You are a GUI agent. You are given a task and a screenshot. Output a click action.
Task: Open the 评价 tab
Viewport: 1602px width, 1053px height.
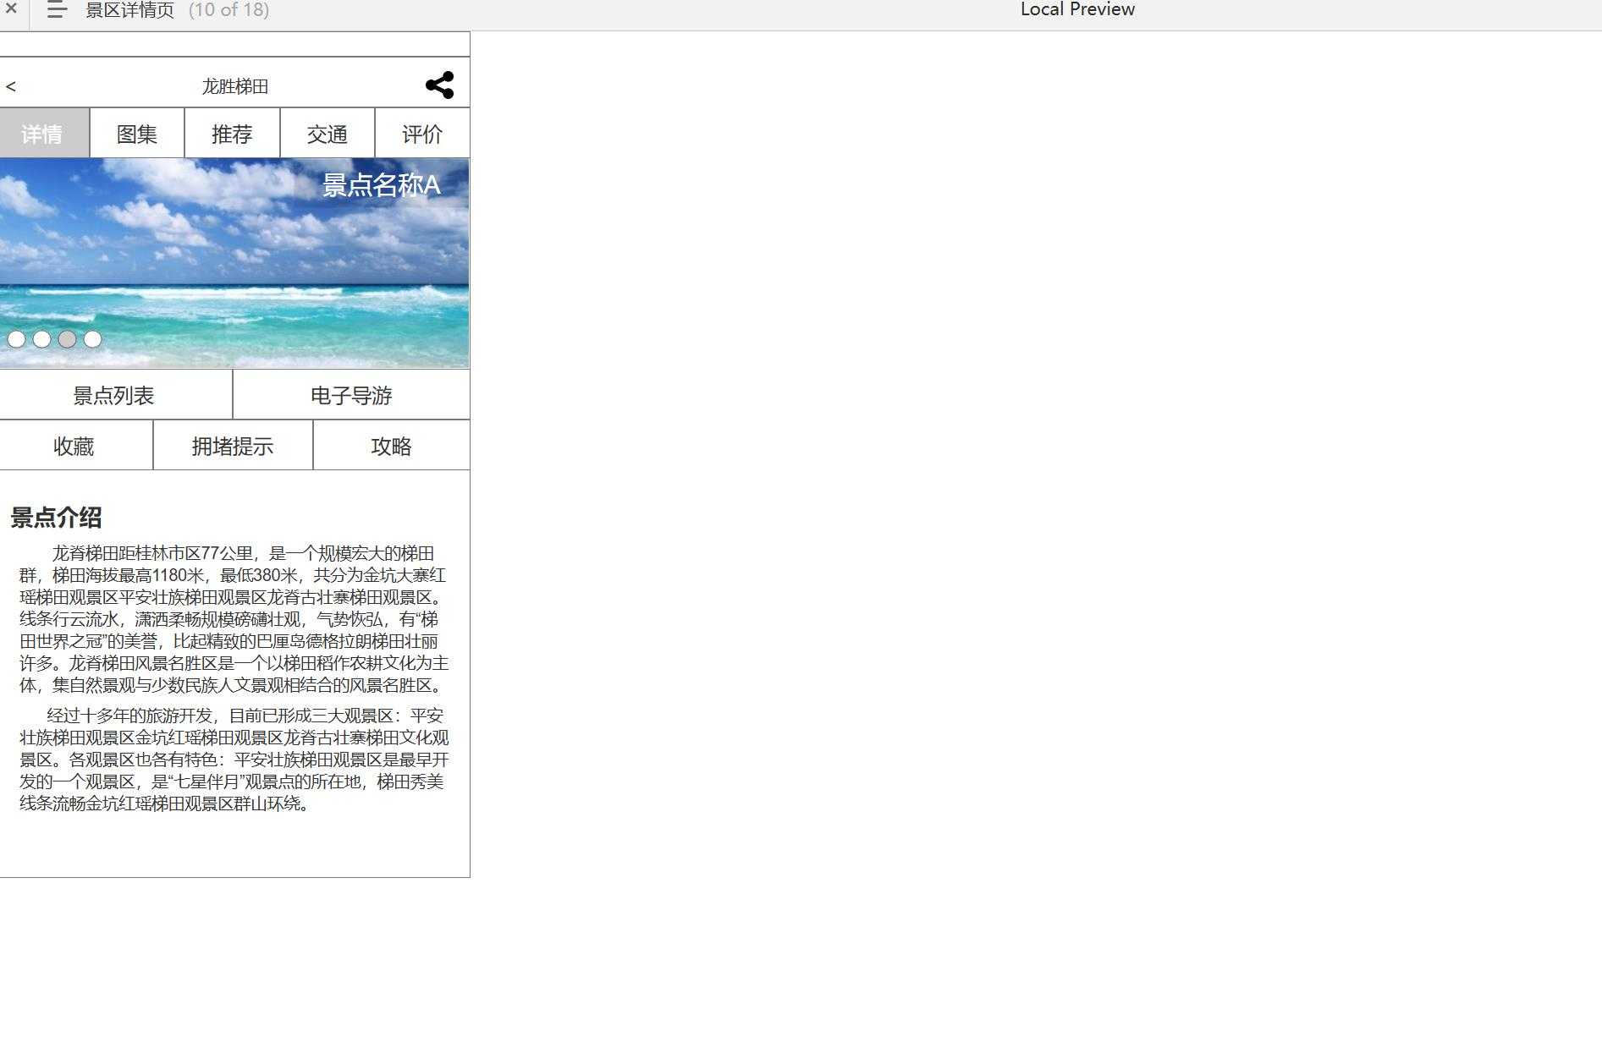point(422,134)
